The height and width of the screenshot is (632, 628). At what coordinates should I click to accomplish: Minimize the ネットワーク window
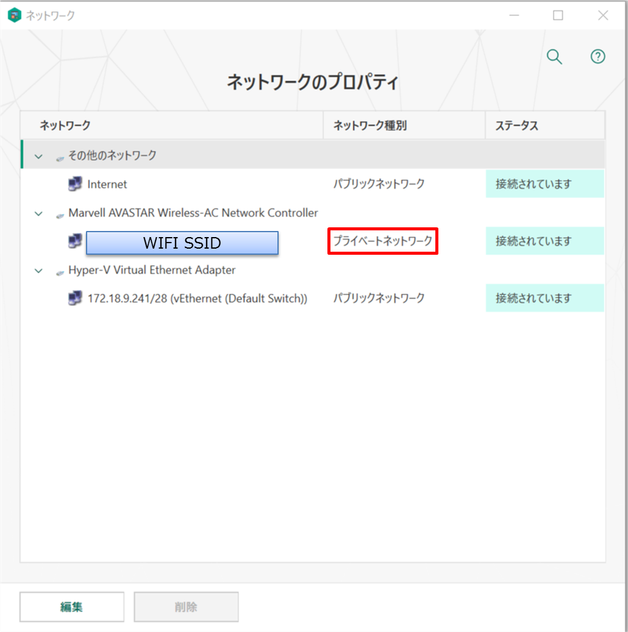(x=514, y=15)
